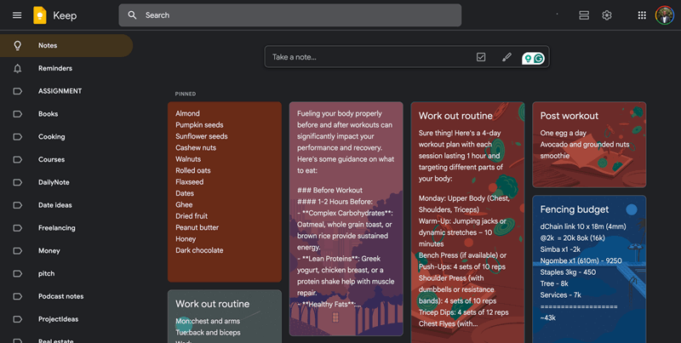Open the Books label
The height and width of the screenshot is (343, 681).
pyautogui.click(x=48, y=114)
